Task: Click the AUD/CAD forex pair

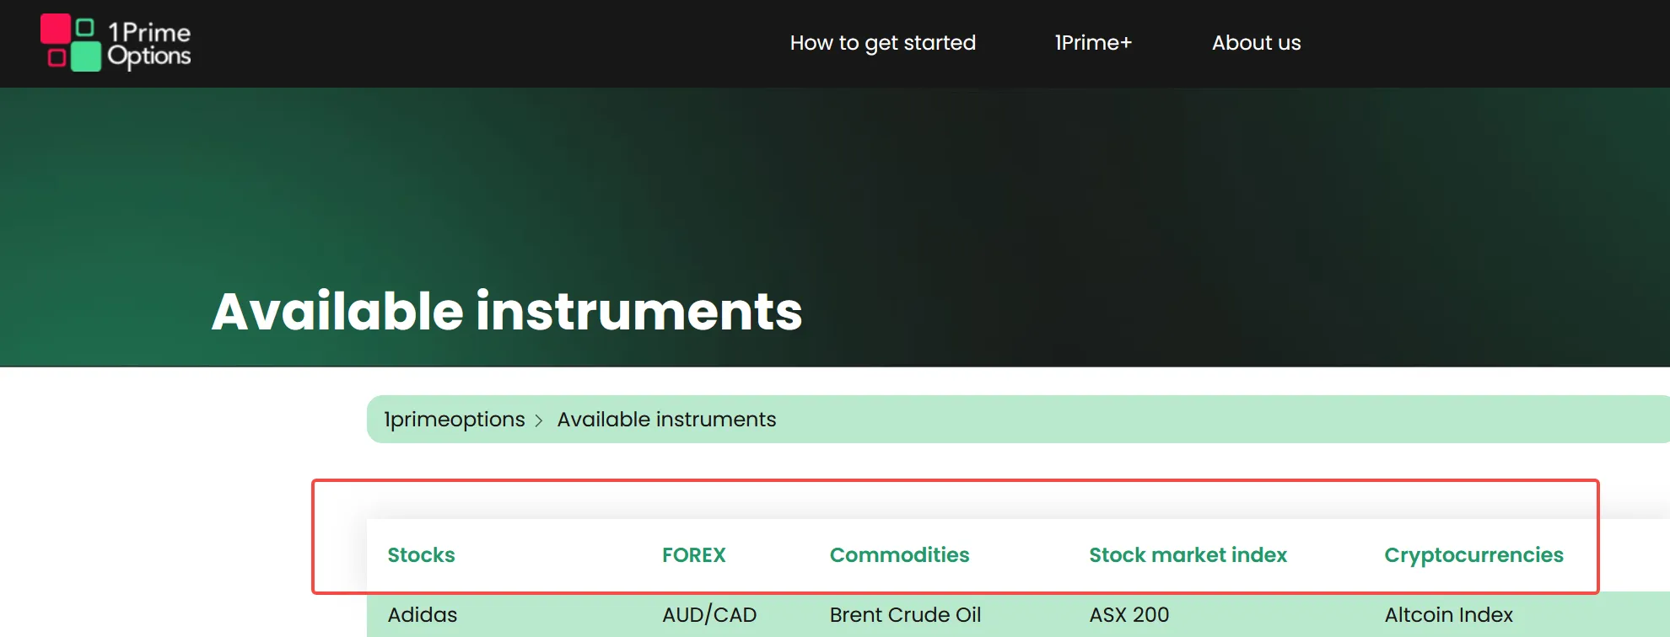Action: tap(709, 615)
